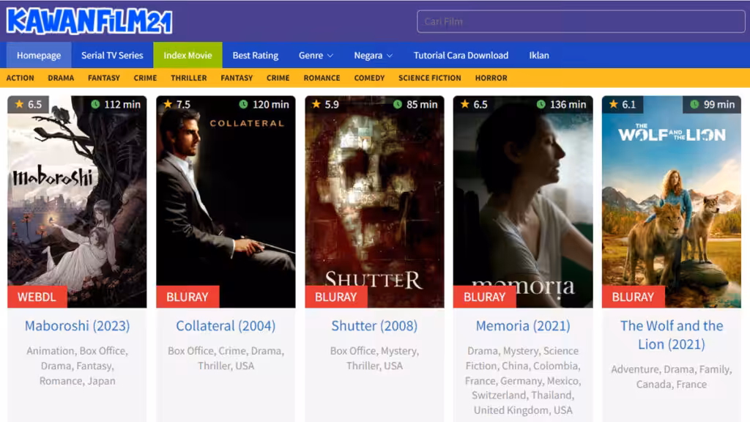Click the KawanFilm21 site logo
The width and height of the screenshot is (750, 422).
(89, 21)
